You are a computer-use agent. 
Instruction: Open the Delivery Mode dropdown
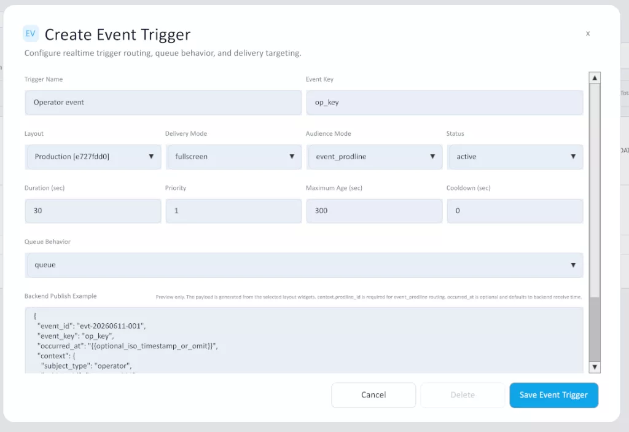[234, 157]
